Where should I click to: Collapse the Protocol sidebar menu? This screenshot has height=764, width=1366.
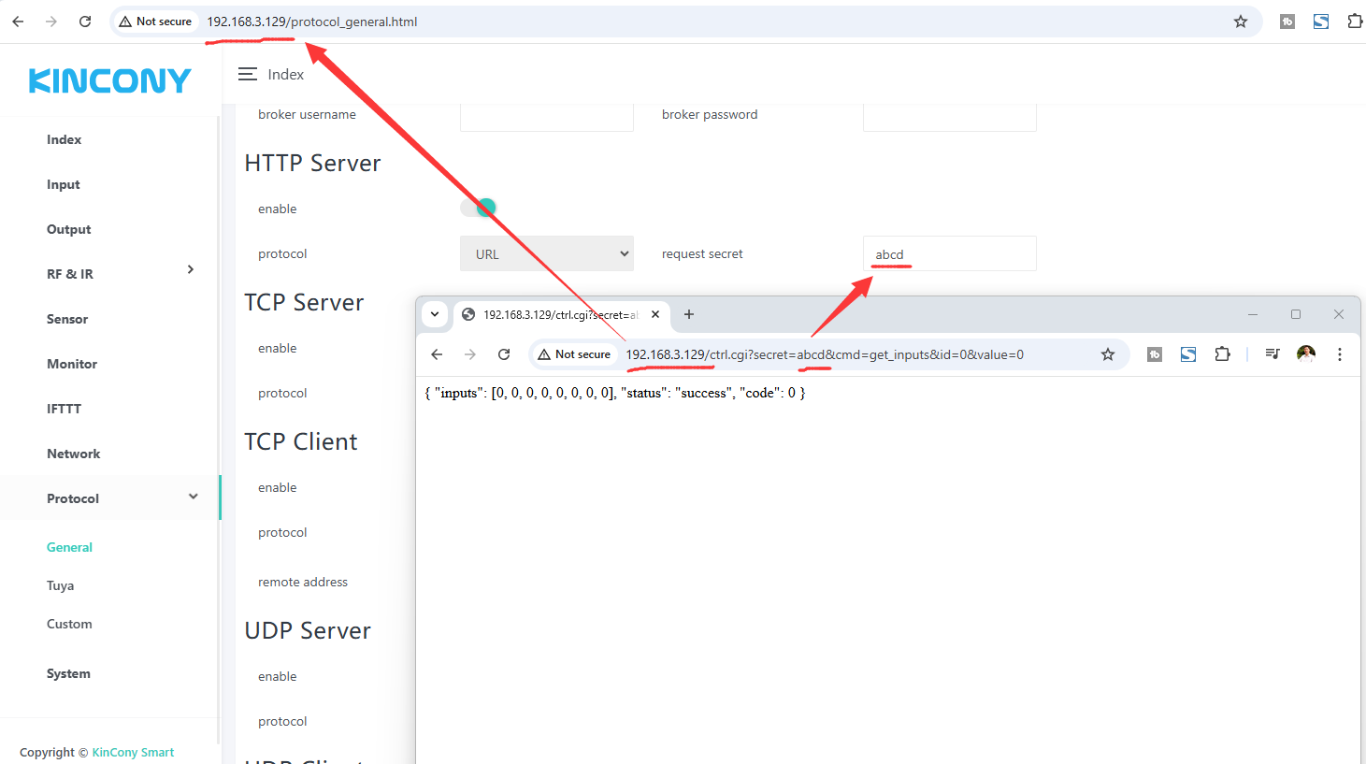click(193, 497)
